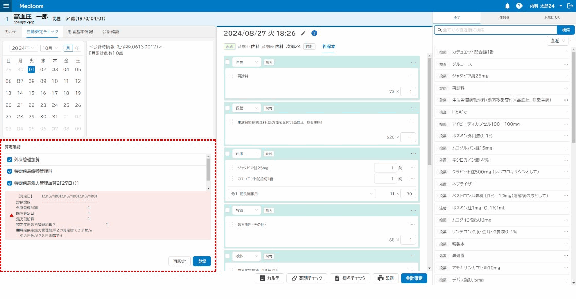Open the 10月 month dropdown

(50, 48)
